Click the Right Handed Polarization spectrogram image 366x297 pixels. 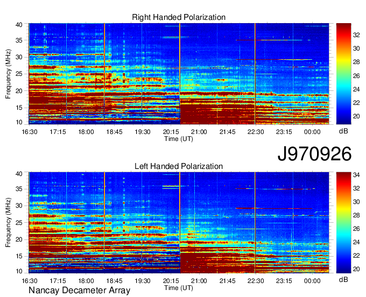tap(179, 74)
